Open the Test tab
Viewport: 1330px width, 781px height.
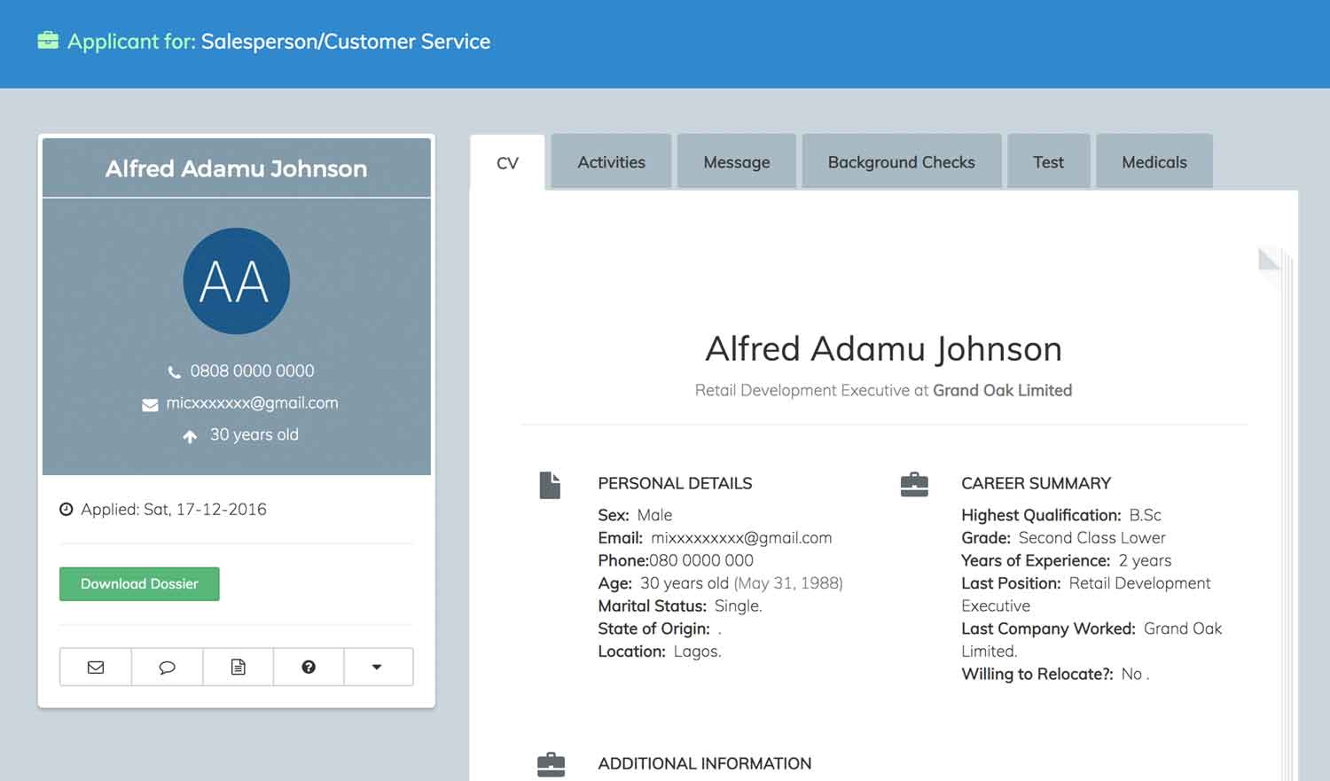pyautogui.click(x=1048, y=161)
